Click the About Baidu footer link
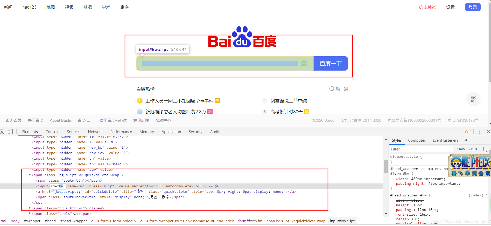 (60, 120)
